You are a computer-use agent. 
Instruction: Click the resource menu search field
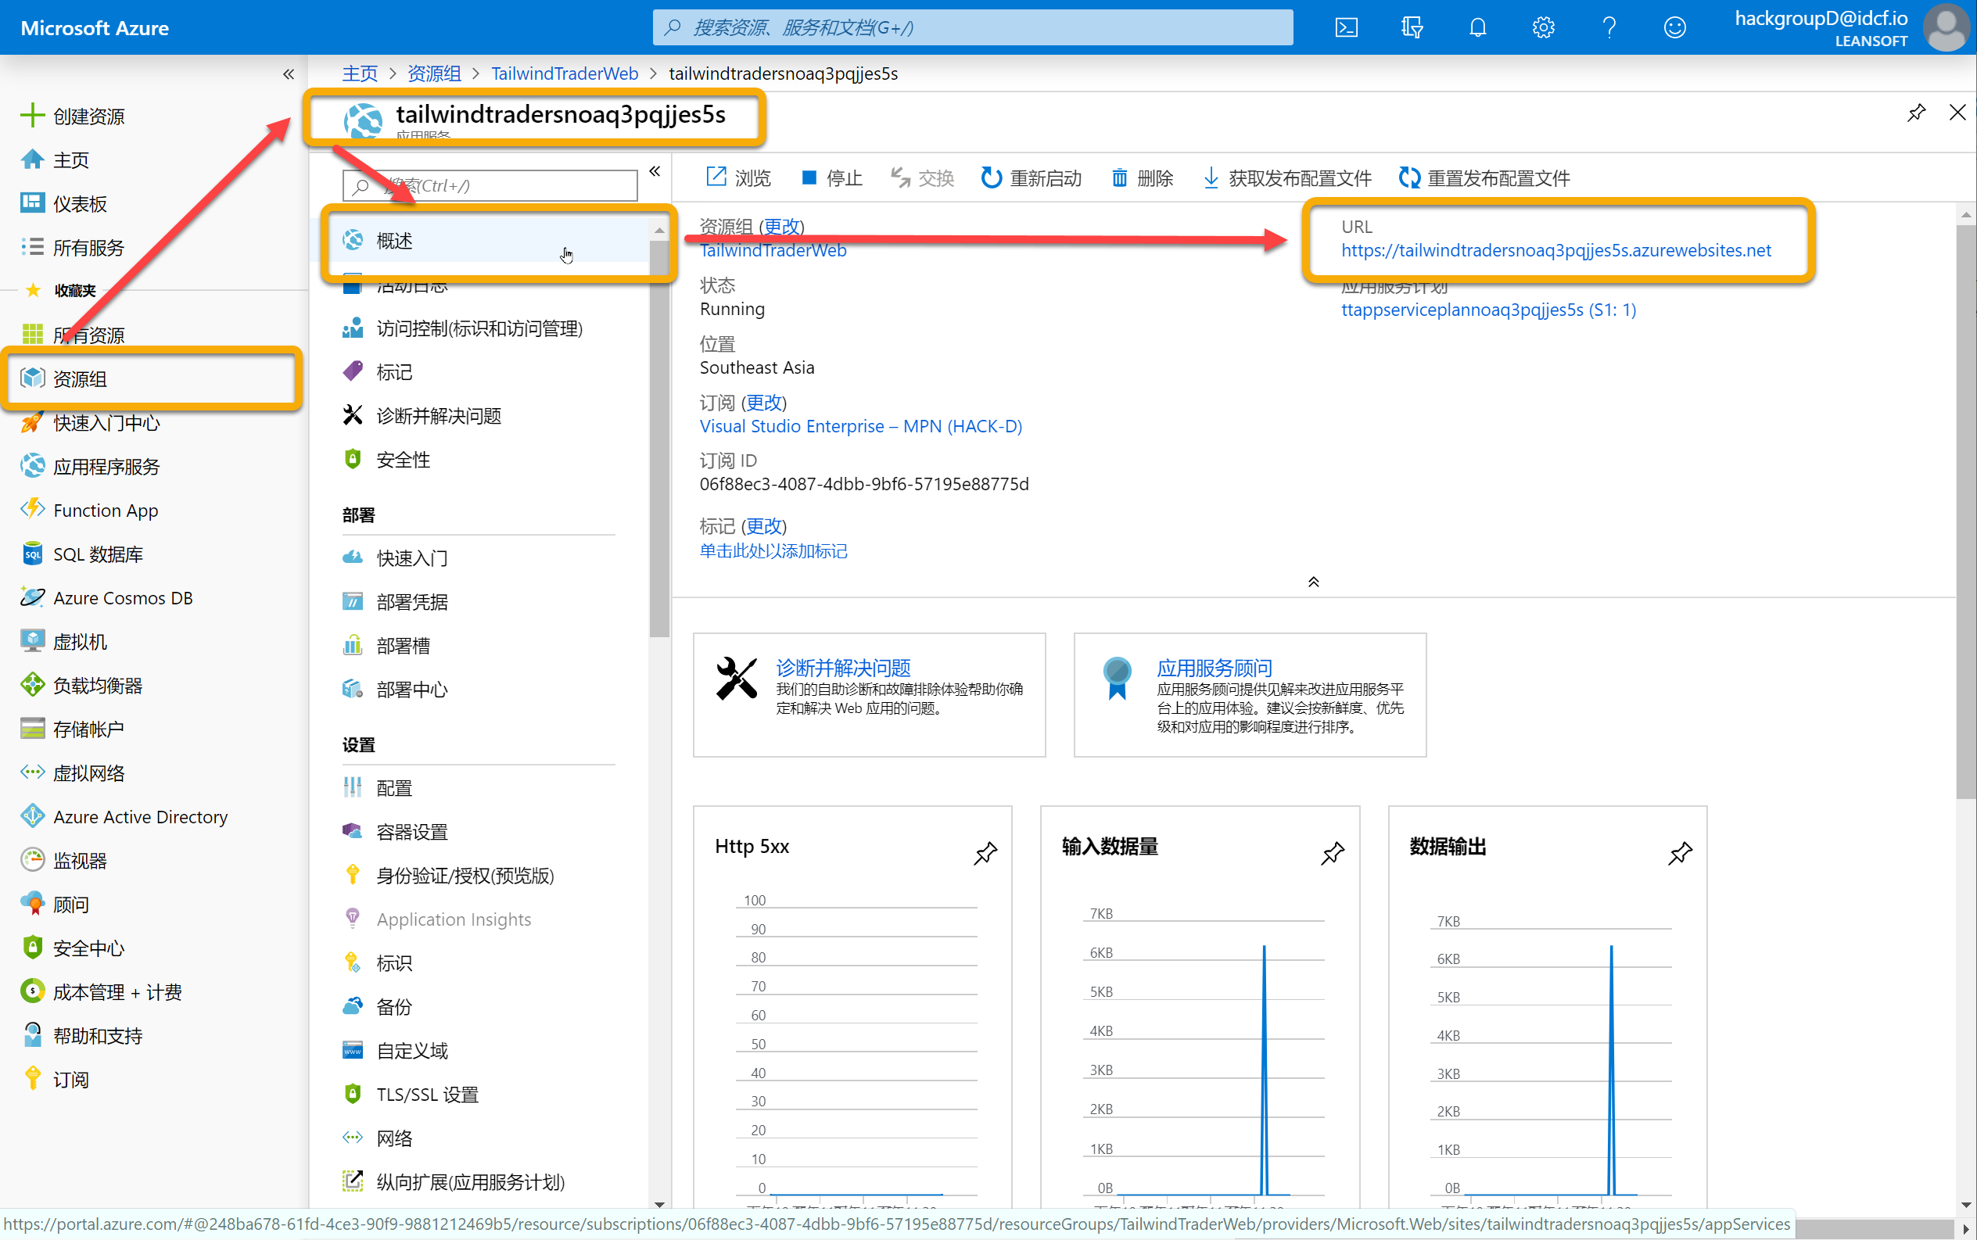pyautogui.click(x=490, y=186)
